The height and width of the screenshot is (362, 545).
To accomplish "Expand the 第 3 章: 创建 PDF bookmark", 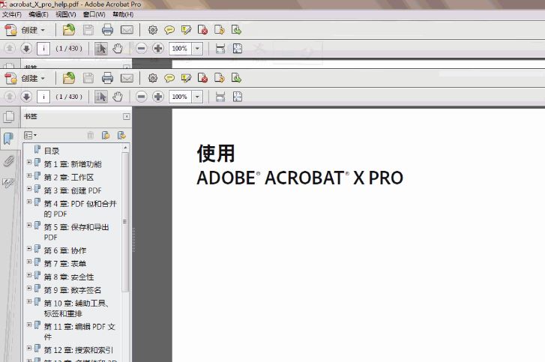I will click(x=29, y=189).
